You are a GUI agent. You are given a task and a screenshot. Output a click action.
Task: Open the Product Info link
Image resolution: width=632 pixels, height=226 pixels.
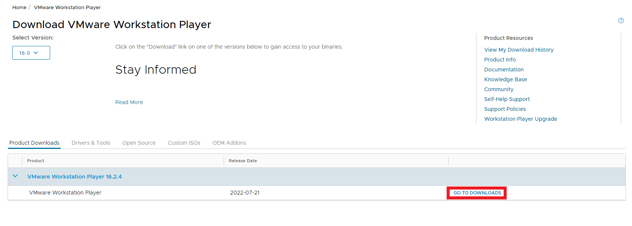pos(500,60)
